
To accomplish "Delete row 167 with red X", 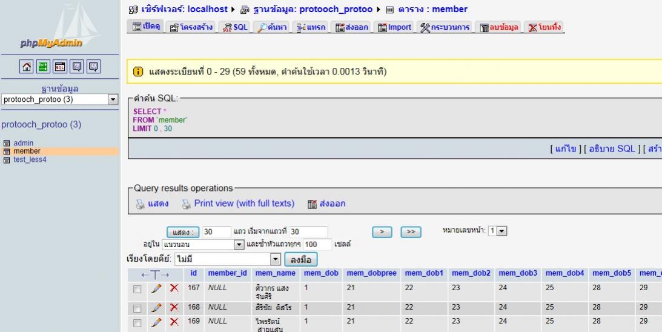I will click(x=174, y=288).
